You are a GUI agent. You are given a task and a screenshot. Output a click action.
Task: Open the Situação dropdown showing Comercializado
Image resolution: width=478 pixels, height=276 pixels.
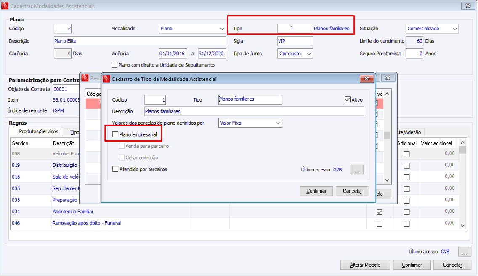click(432, 28)
